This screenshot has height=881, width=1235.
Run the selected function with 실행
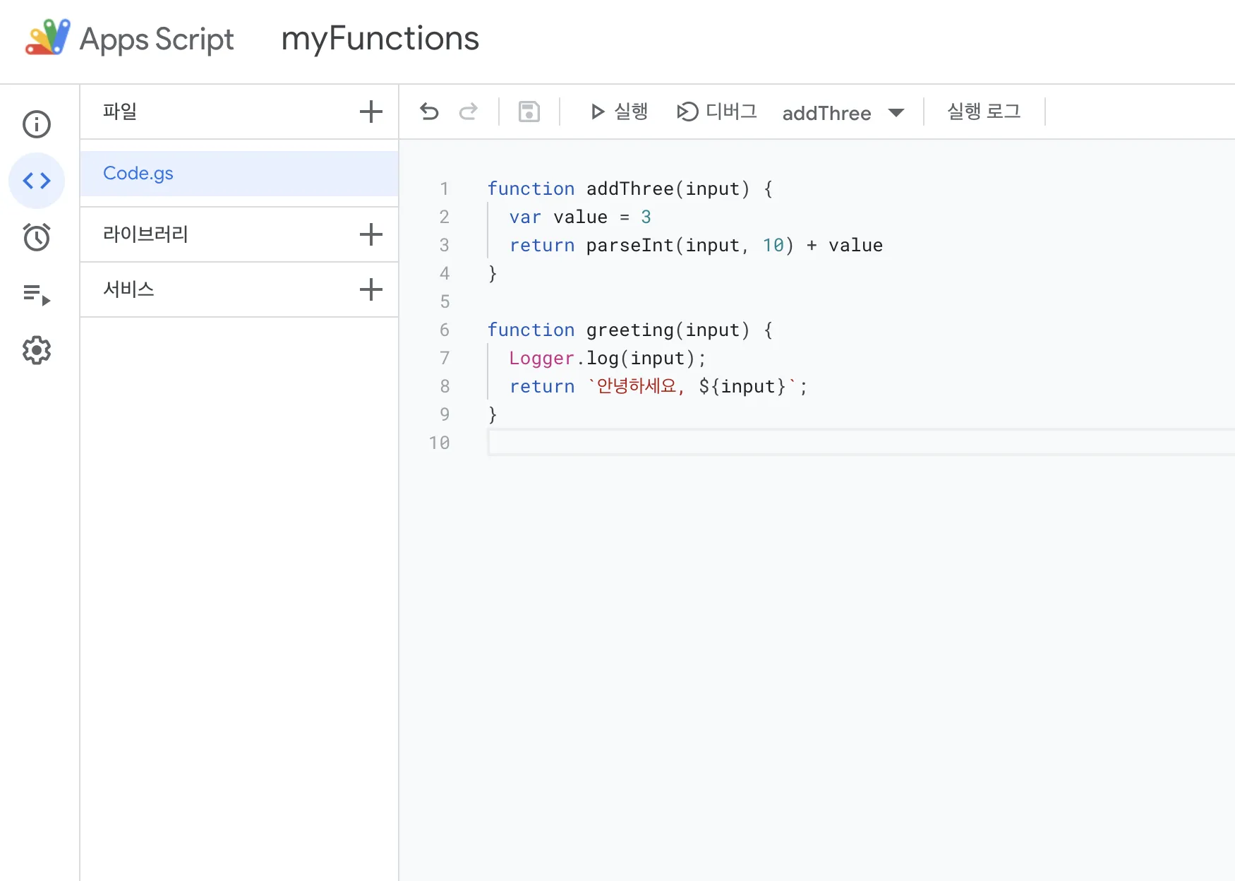[619, 112]
